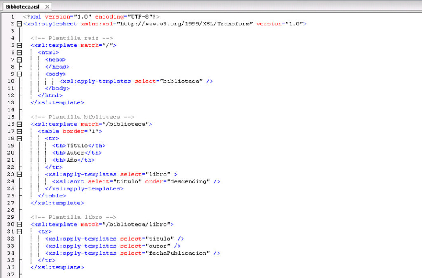
Task: Collapse the apply-templates libro fold on line 23
Action: pos(19,174)
